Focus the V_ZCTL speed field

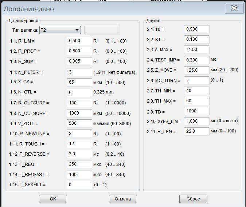(79, 123)
